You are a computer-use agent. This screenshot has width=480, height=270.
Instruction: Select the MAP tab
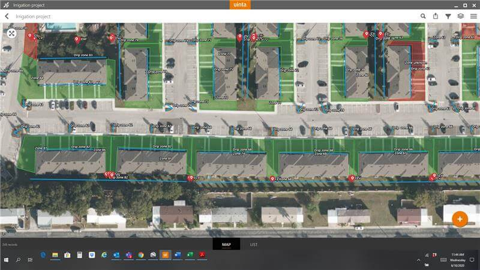[x=226, y=244]
